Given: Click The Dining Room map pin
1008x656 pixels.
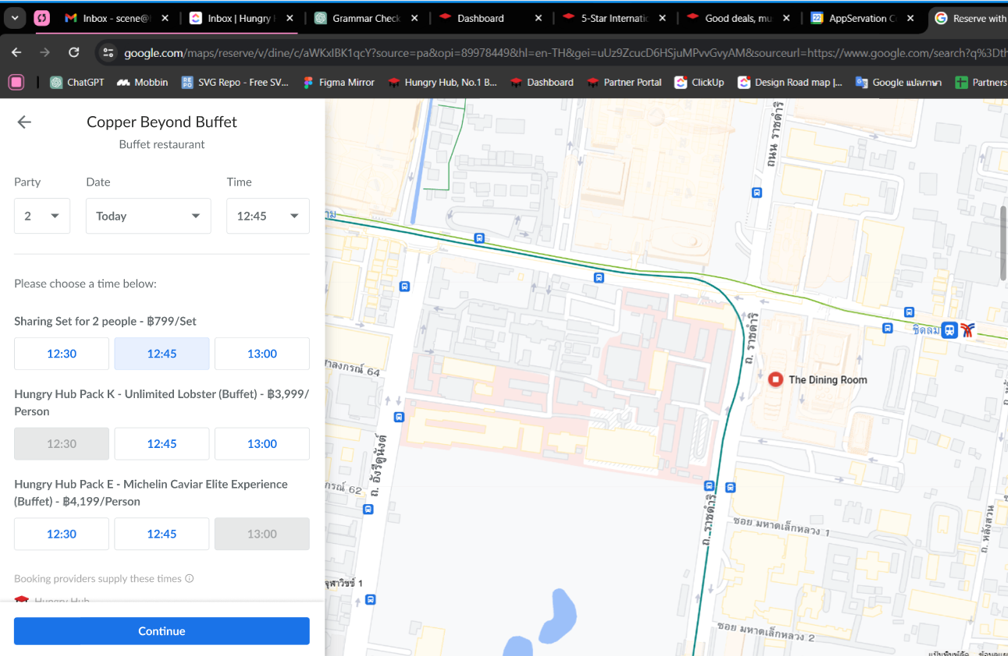Looking at the screenshot, I should pyautogui.click(x=776, y=379).
